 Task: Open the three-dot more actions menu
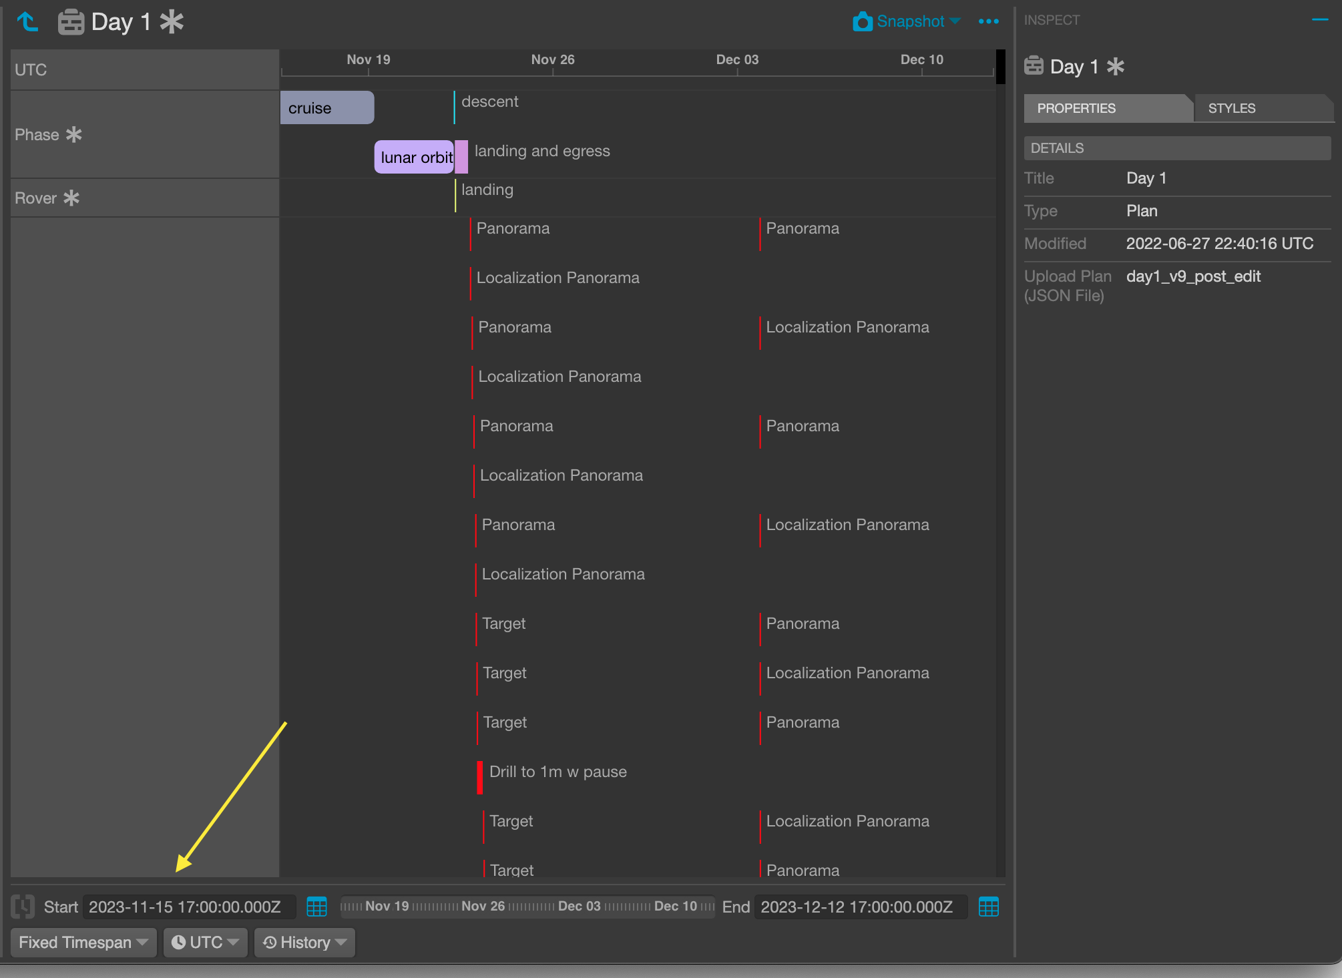tap(988, 21)
